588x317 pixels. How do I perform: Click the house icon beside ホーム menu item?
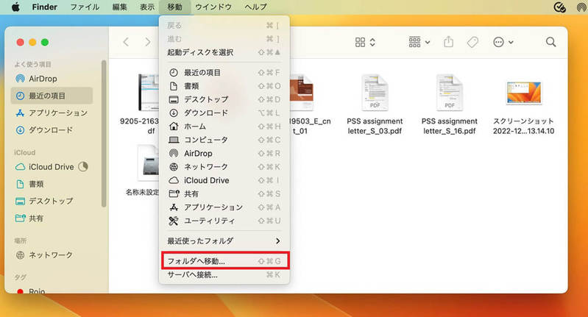pyautogui.click(x=173, y=127)
